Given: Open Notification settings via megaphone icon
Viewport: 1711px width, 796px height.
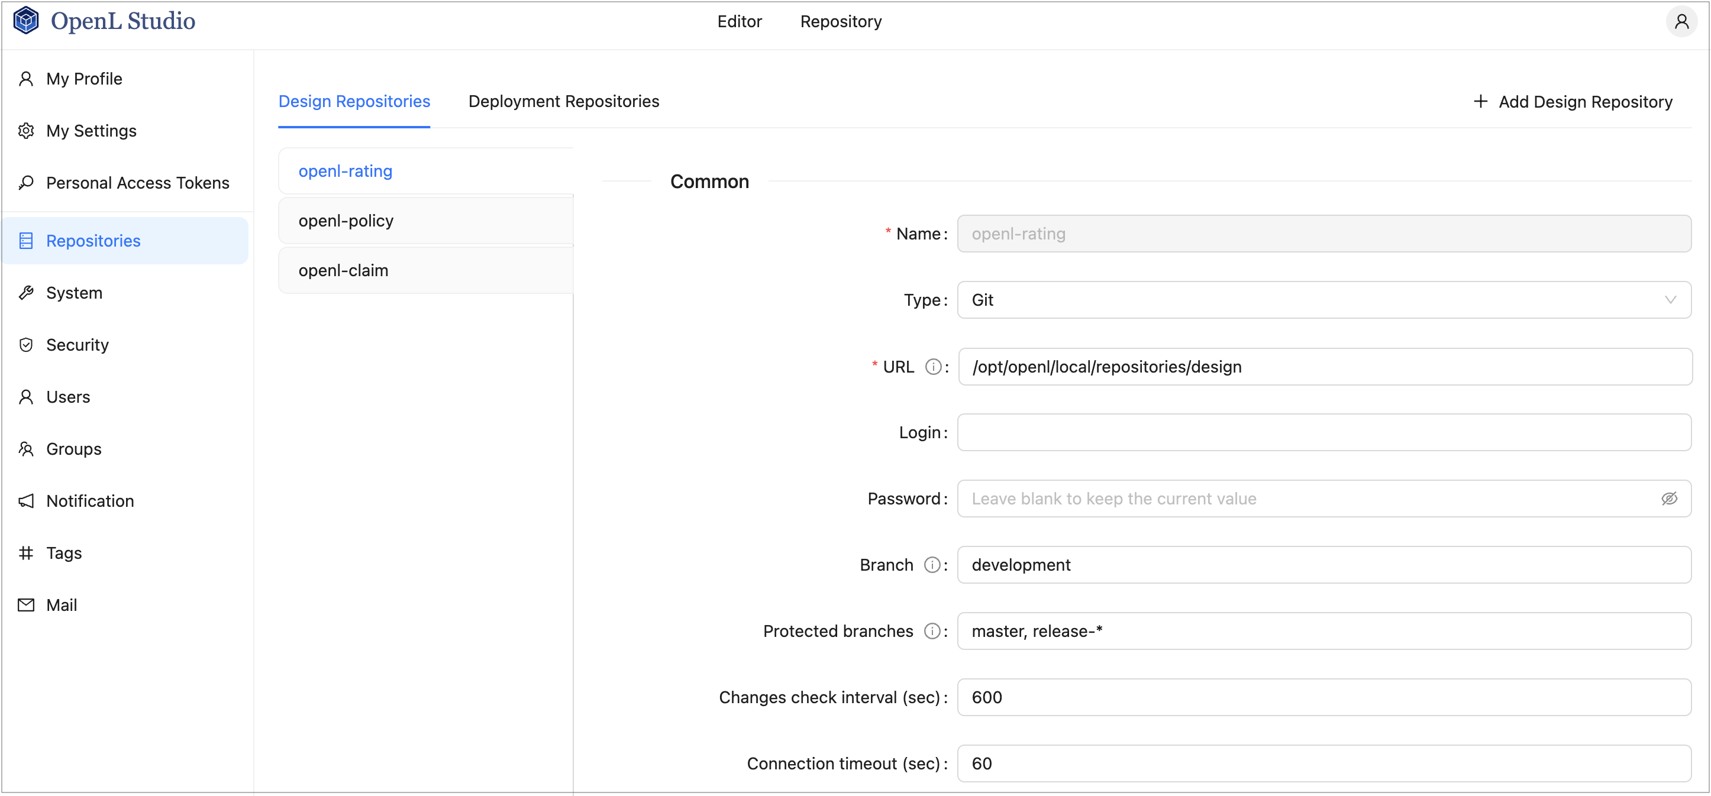Looking at the screenshot, I should [26, 500].
